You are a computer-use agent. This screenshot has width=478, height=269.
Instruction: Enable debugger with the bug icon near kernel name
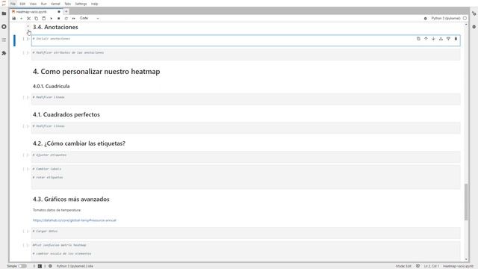point(426,18)
